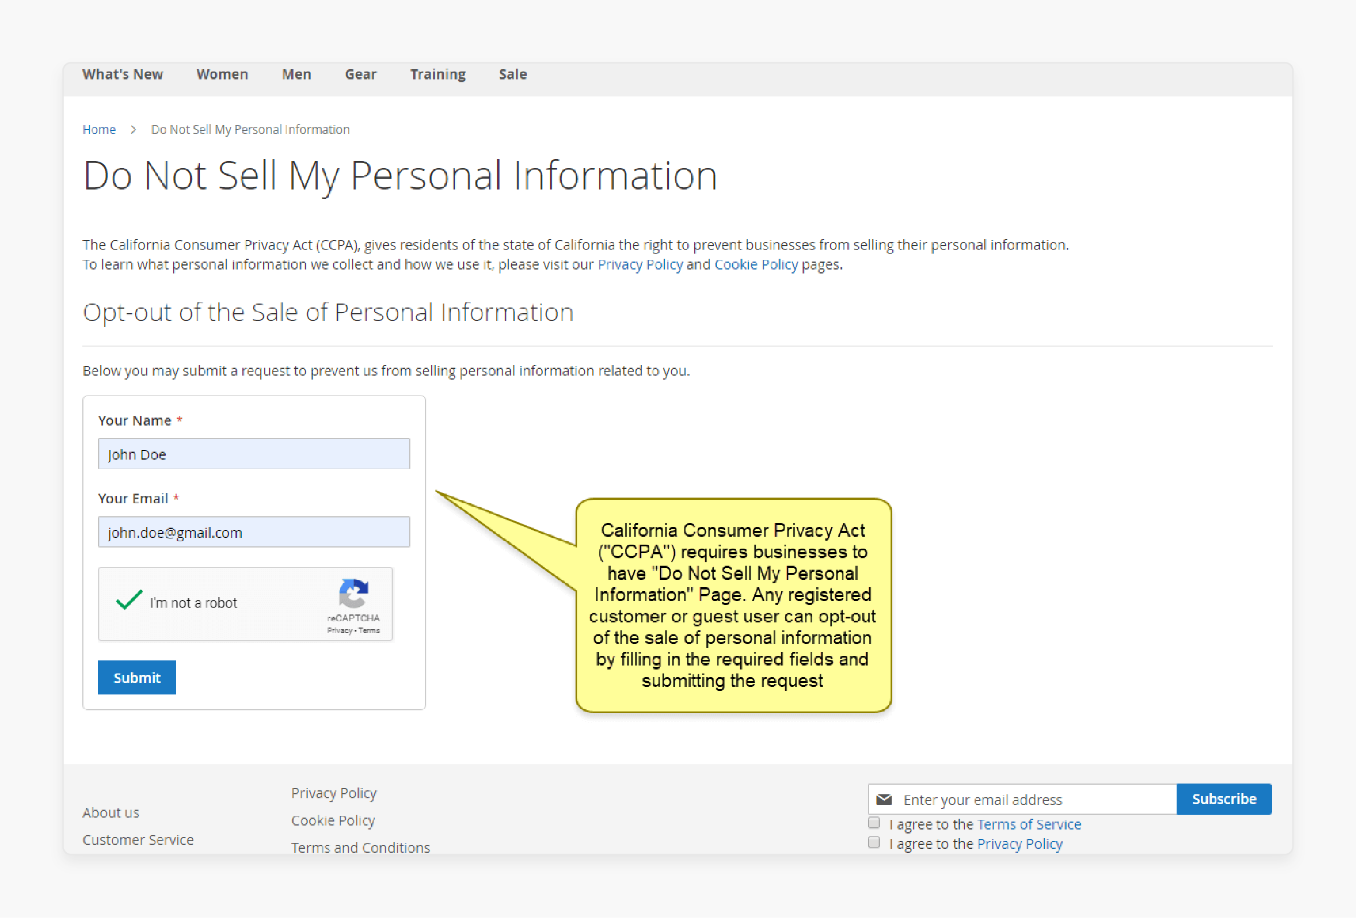1356x918 pixels.
Task: Open the Cookie Policy link in intro paragraph
Action: (x=756, y=265)
